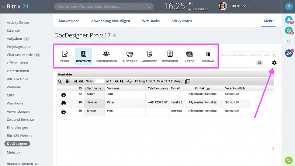Open Offene Linien in sidebar
This screenshot has height=166, width=295.
coord(17,63)
